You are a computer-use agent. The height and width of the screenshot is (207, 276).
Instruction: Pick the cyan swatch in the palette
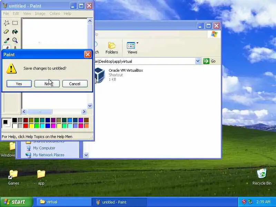[x=42, y=126]
